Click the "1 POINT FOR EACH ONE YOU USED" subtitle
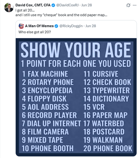Viewport: 138px width, 158px height. [76, 64]
